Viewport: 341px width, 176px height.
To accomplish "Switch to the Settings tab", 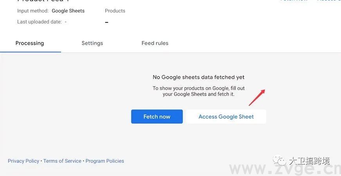I will (92, 43).
